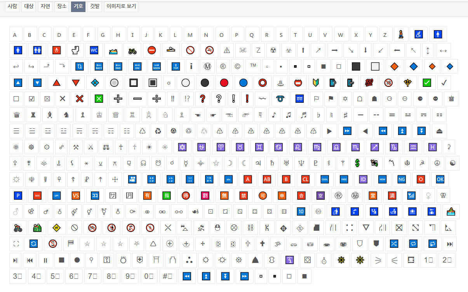The width and height of the screenshot is (468, 292).
Task: Select the music sharp ♯ symbol
Action: coord(344,115)
